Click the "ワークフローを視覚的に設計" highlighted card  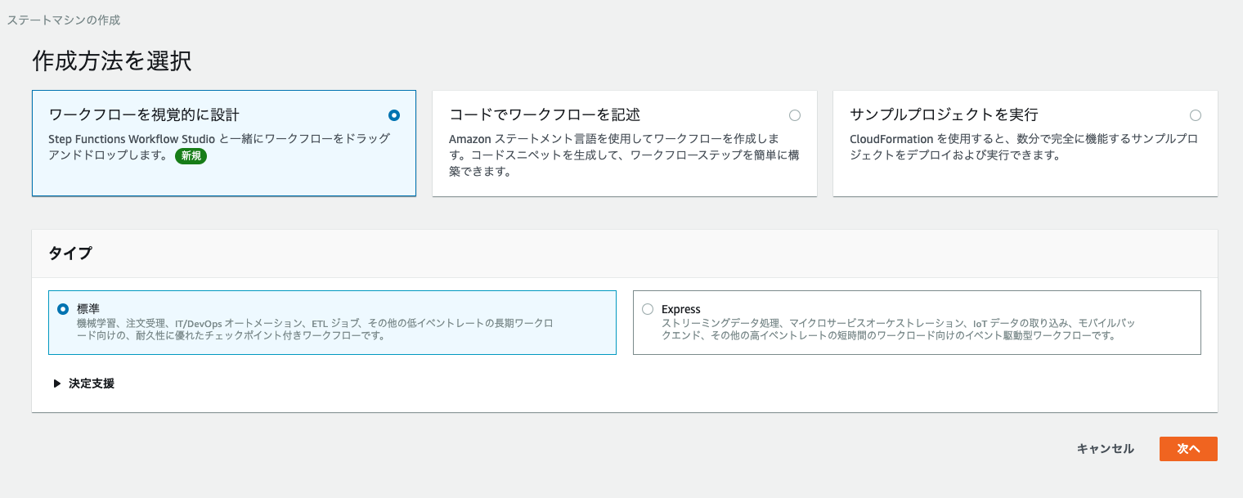(223, 143)
